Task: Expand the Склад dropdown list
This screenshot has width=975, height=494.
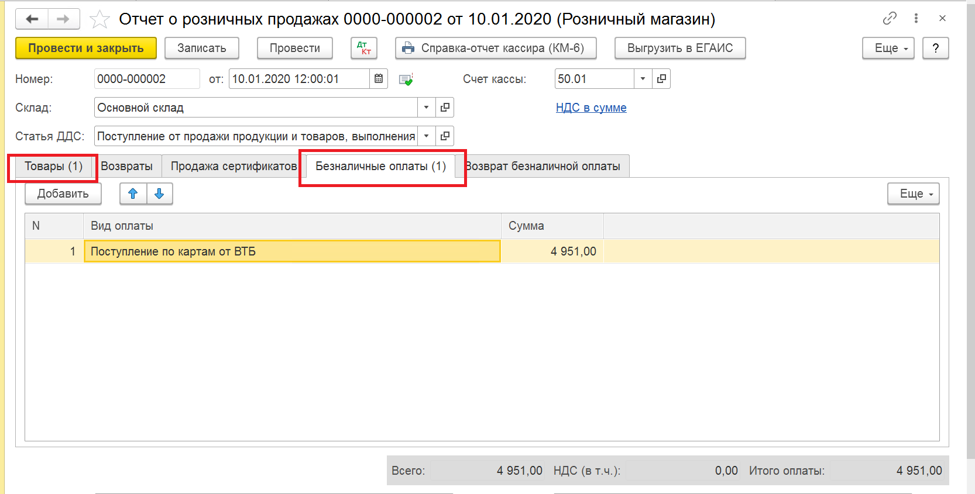Action: [x=426, y=108]
